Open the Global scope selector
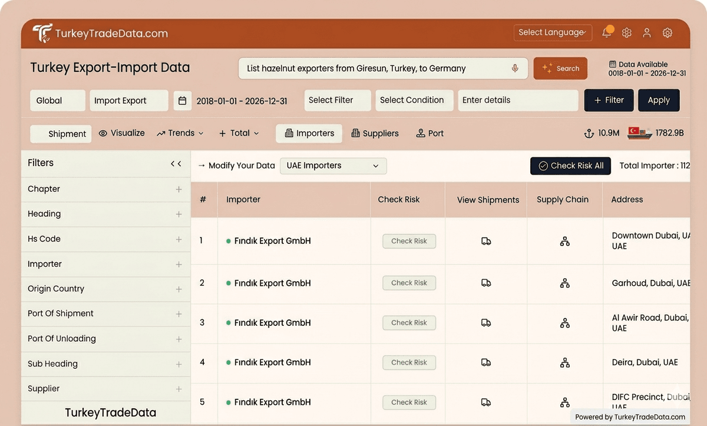The width and height of the screenshot is (707, 426). click(58, 101)
